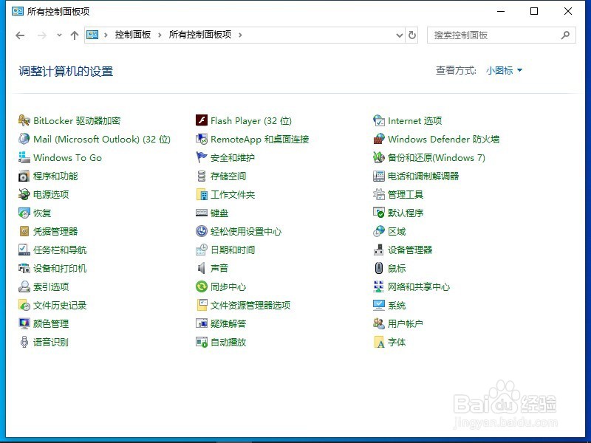Open the 鼠标 mouse icon

(379, 268)
